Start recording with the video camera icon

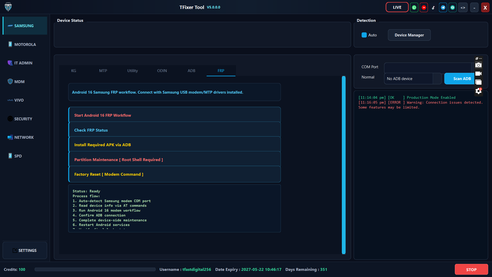click(478, 74)
